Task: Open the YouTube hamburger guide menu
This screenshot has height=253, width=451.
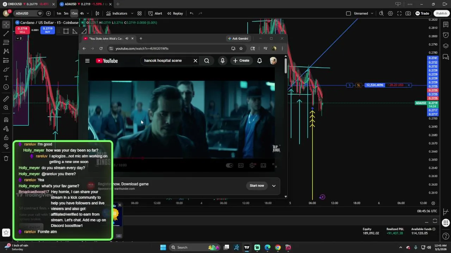Action: (87, 61)
